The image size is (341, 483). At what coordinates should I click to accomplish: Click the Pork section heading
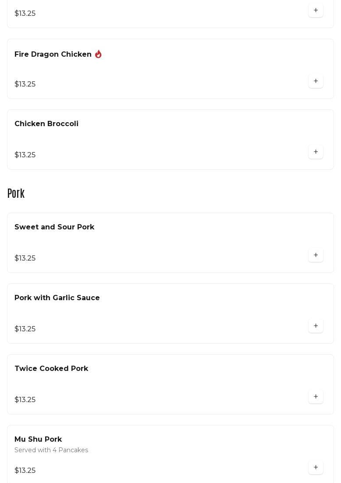16,193
